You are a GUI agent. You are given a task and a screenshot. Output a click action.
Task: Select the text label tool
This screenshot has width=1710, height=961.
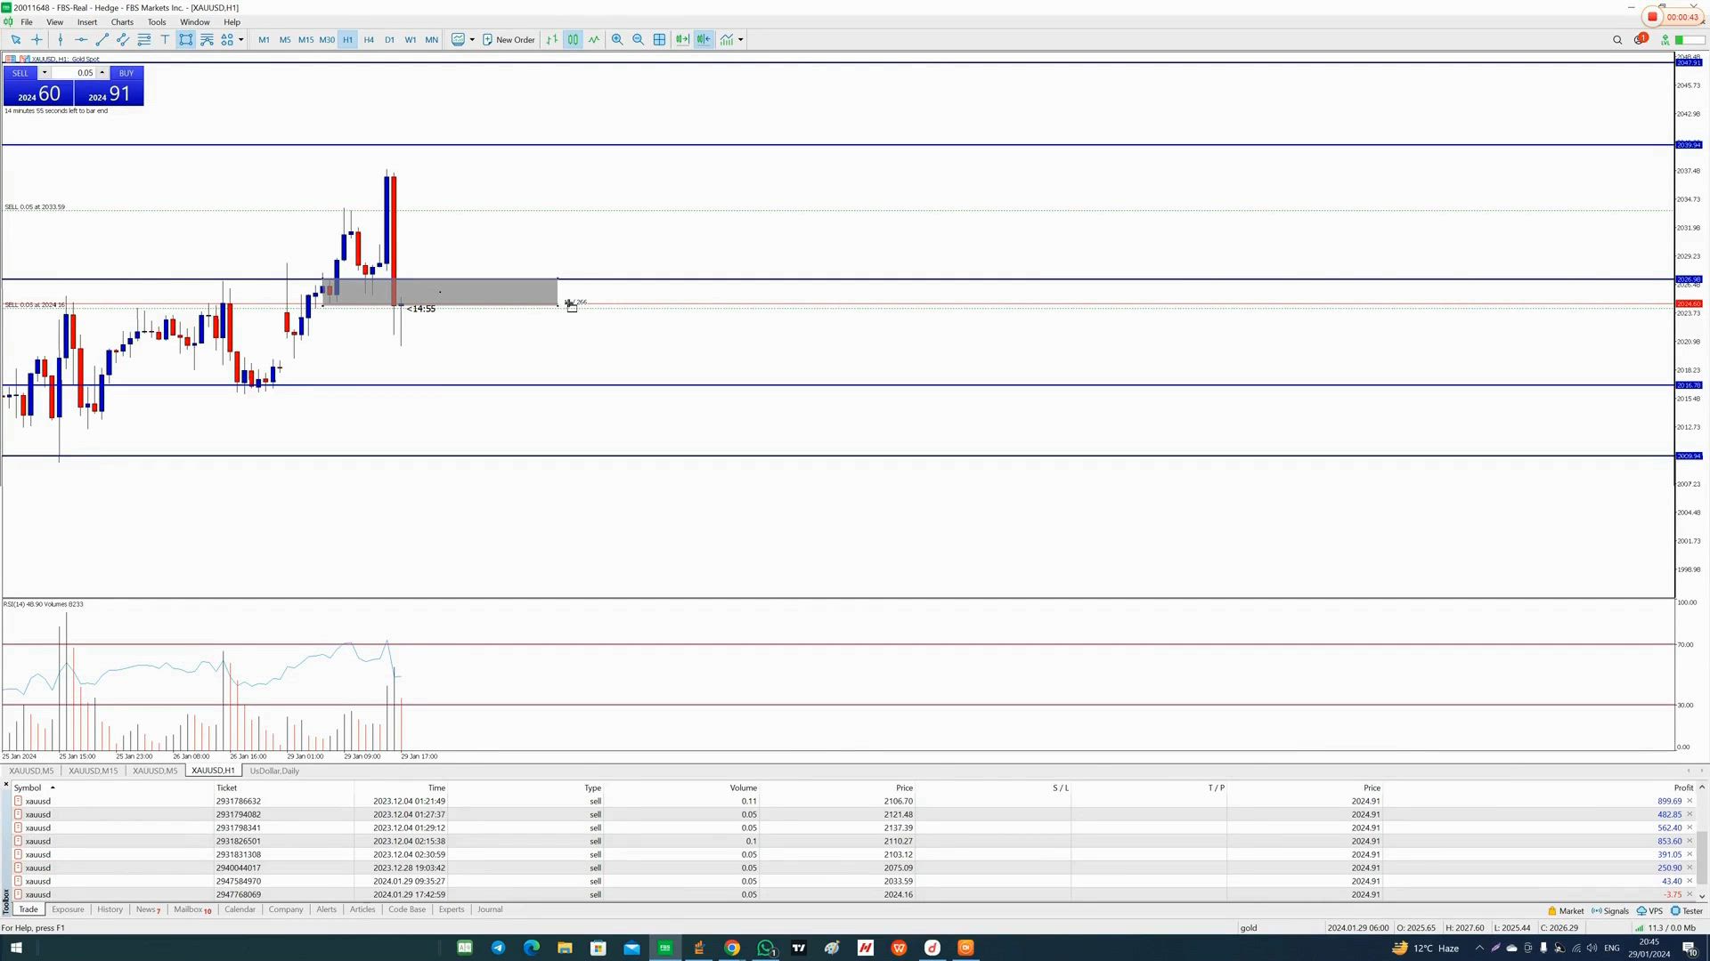point(165,39)
